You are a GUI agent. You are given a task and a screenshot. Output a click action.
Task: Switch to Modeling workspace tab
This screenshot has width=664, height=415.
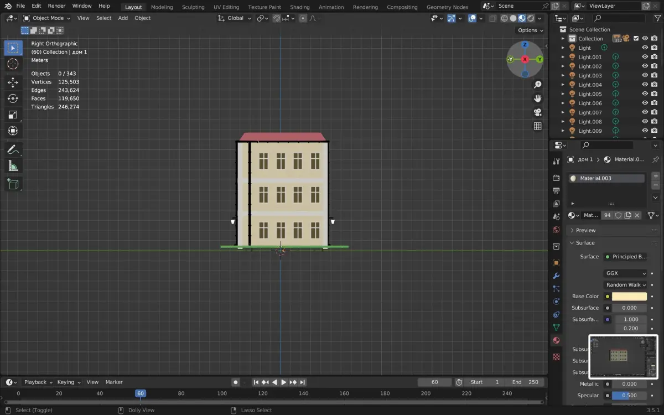tap(162, 7)
